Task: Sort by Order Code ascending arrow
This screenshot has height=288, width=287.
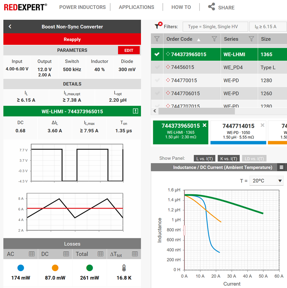Action: click(199, 40)
